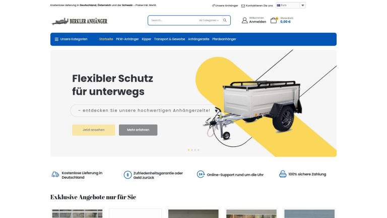Viewport: 387px width, 218px height.
Task: Open the shopping cart bag icon
Action: coord(274,20)
